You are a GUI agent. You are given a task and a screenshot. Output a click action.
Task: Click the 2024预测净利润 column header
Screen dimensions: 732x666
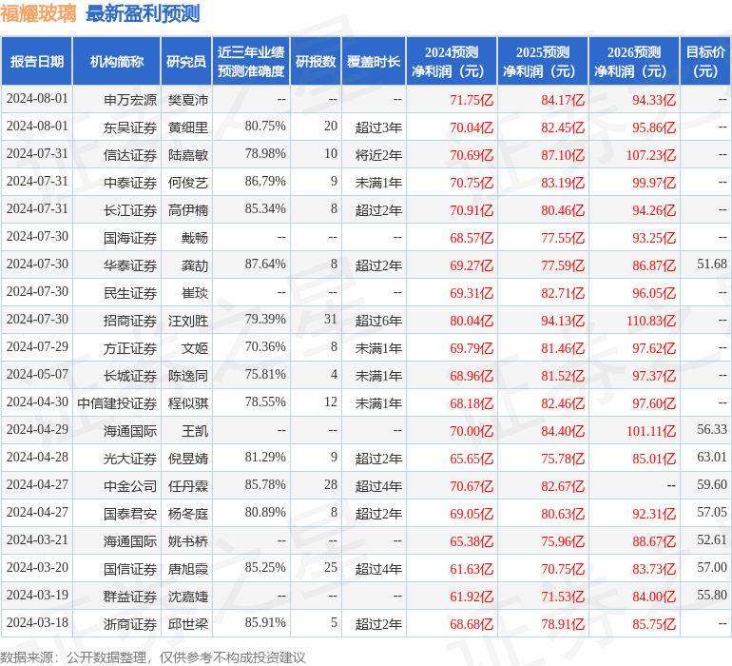tap(452, 61)
